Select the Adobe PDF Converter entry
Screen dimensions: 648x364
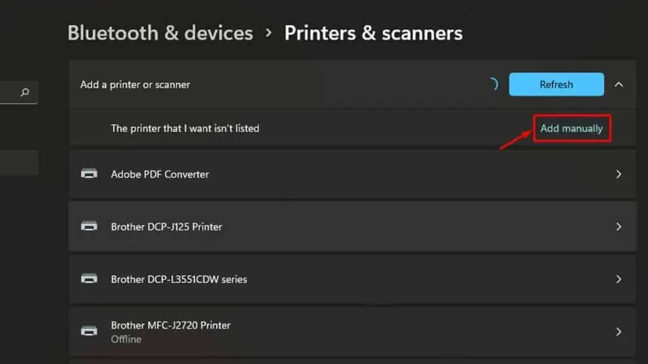[x=352, y=174]
